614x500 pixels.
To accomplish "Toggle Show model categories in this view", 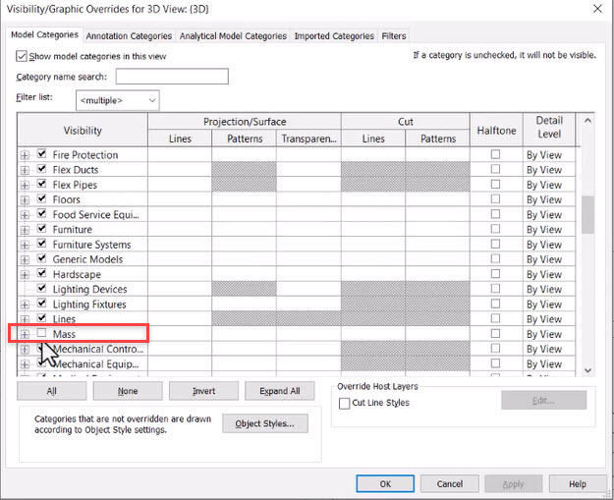I will [x=22, y=56].
